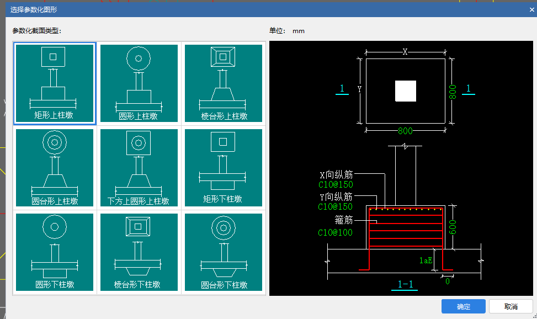Click the Y向纵筋 label in diagram
The height and width of the screenshot is (319, 537).
click(336, 196)
